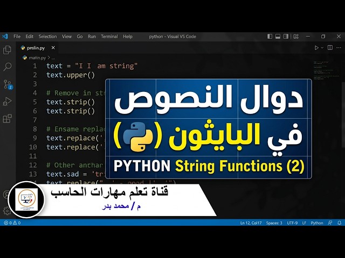345x258 pixels.
Task: Click the blue Arabic author name
Action: pos(121,206)
